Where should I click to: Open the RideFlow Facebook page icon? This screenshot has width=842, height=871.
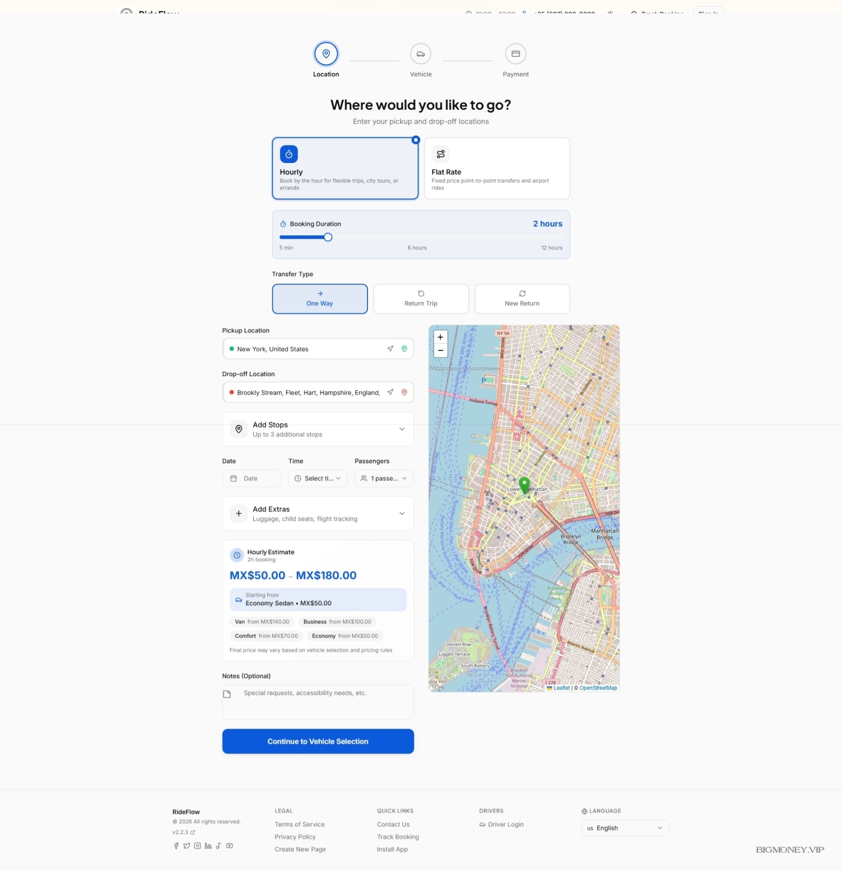(x=176, y=846)
